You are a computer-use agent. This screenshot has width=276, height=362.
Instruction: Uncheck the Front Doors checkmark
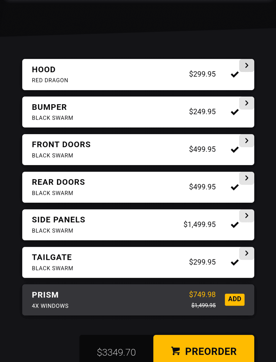coord(235,150)
